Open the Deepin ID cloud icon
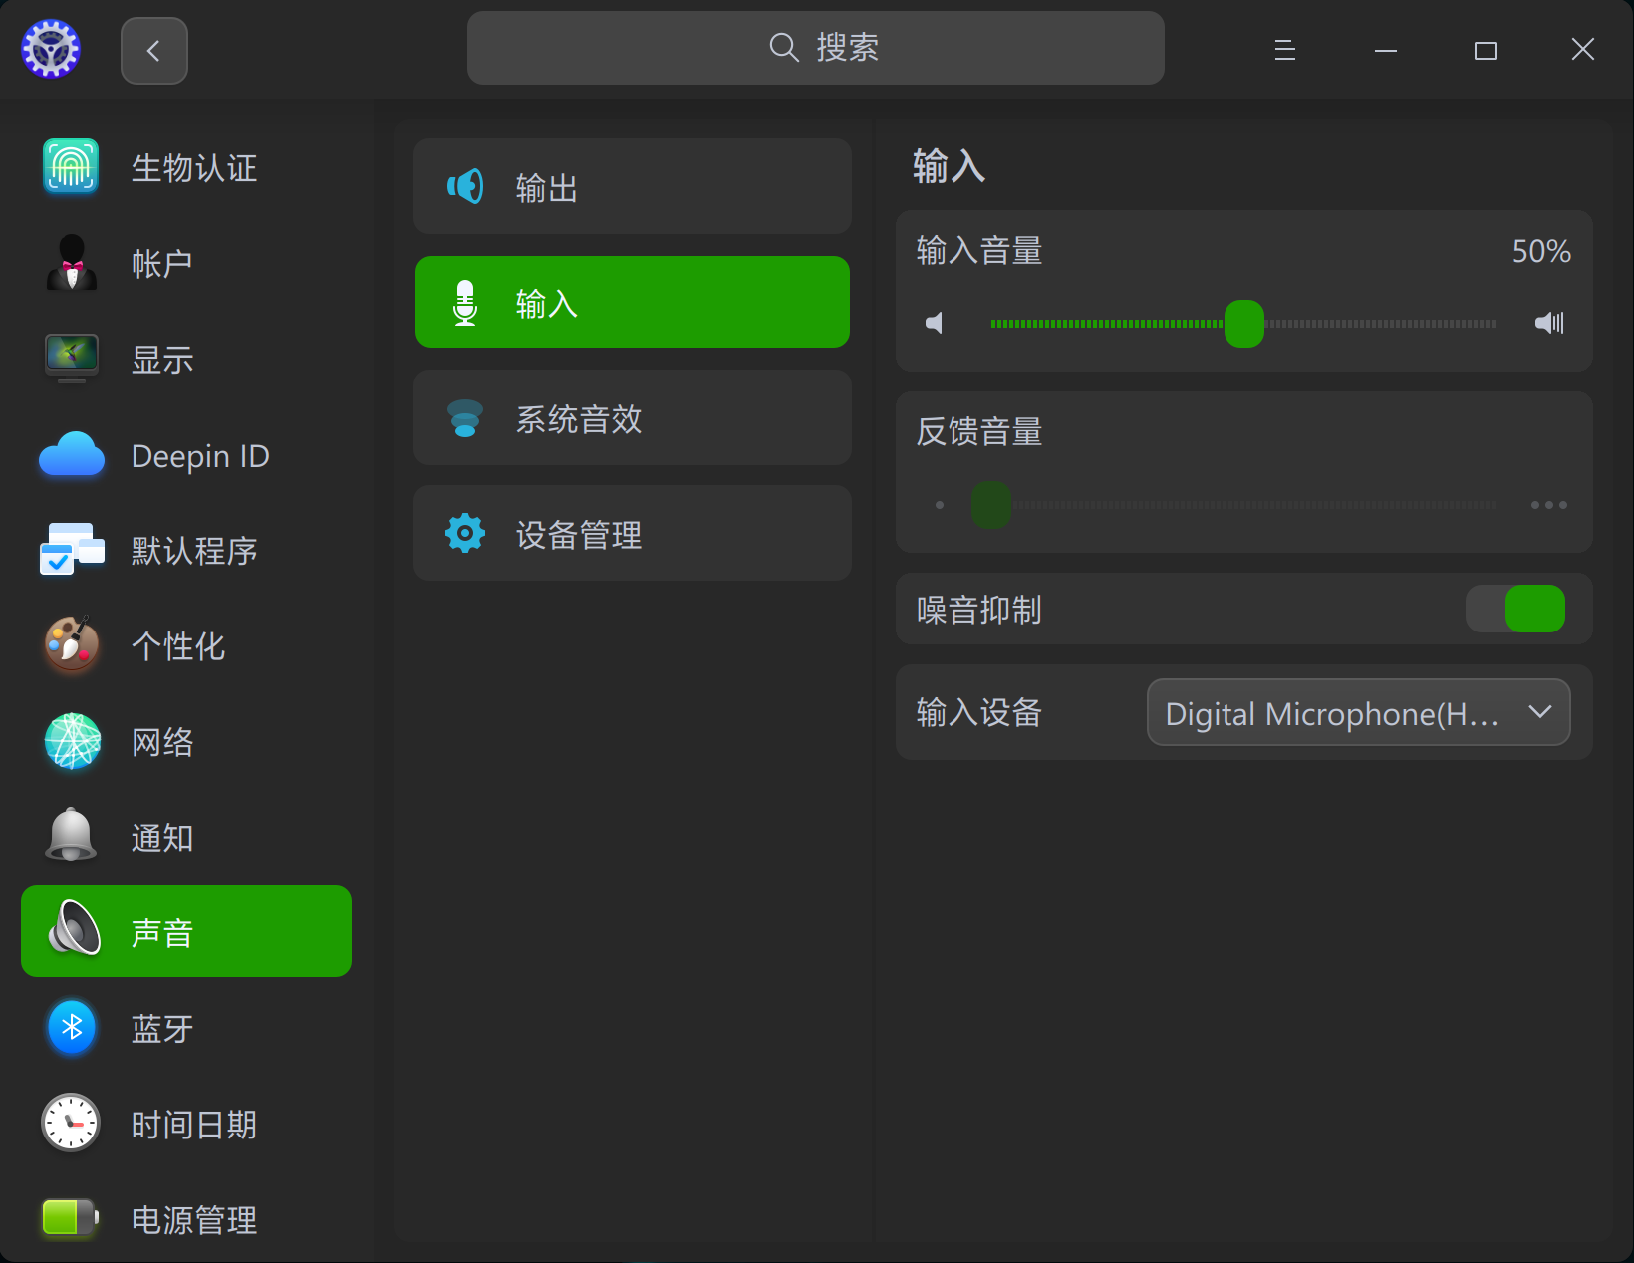Image resolution: width=1634 pixels, height=1263 pixels. point(72,455)
